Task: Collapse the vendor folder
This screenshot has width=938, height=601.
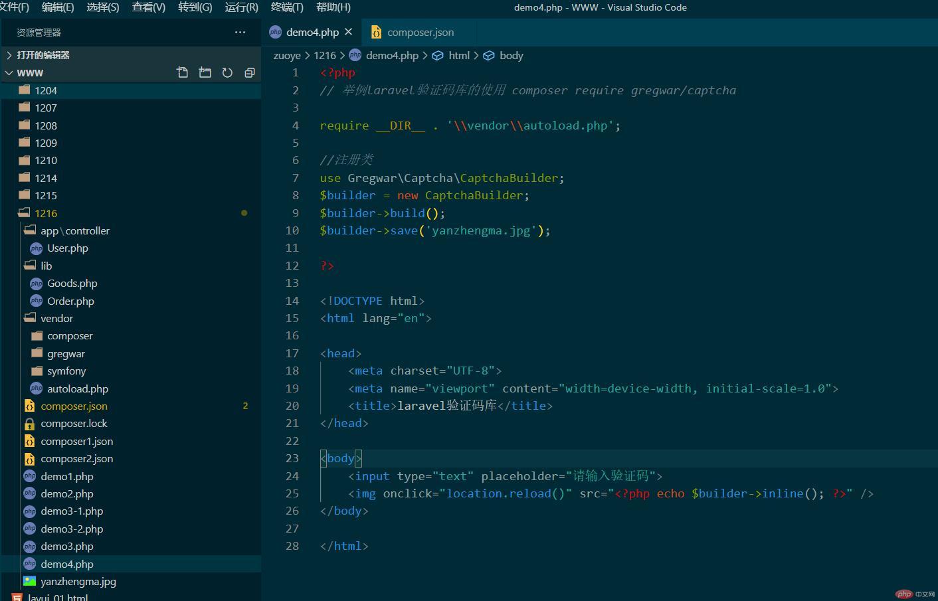Action: point(130,318)
